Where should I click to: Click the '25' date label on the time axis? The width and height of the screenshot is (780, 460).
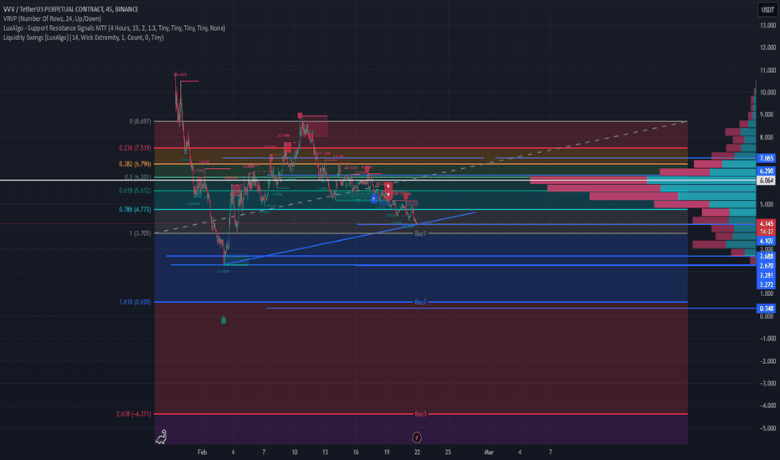[448, 452]
